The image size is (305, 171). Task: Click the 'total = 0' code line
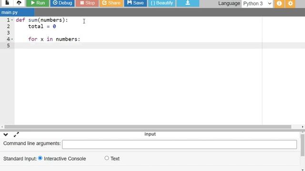[x=42, y=27]
